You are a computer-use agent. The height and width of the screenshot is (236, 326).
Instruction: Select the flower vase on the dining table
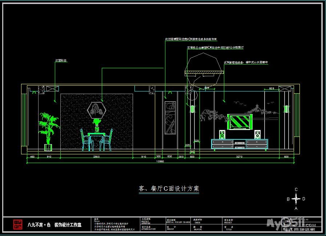click(x=97, y=125)
